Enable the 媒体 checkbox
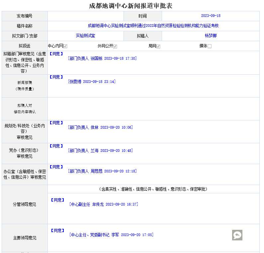 click(209, 46)
